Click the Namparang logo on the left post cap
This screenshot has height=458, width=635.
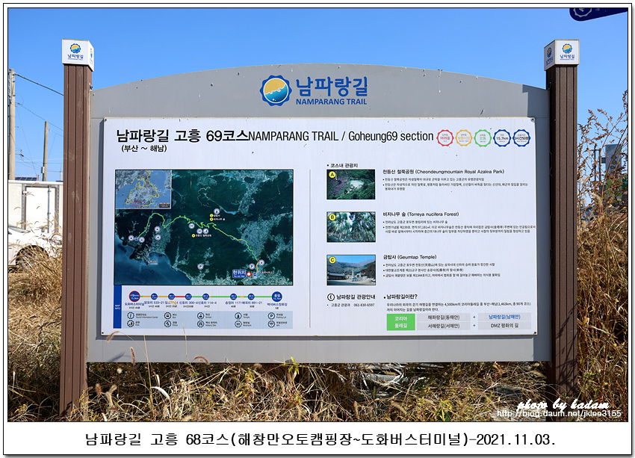(x=75, y=52)
